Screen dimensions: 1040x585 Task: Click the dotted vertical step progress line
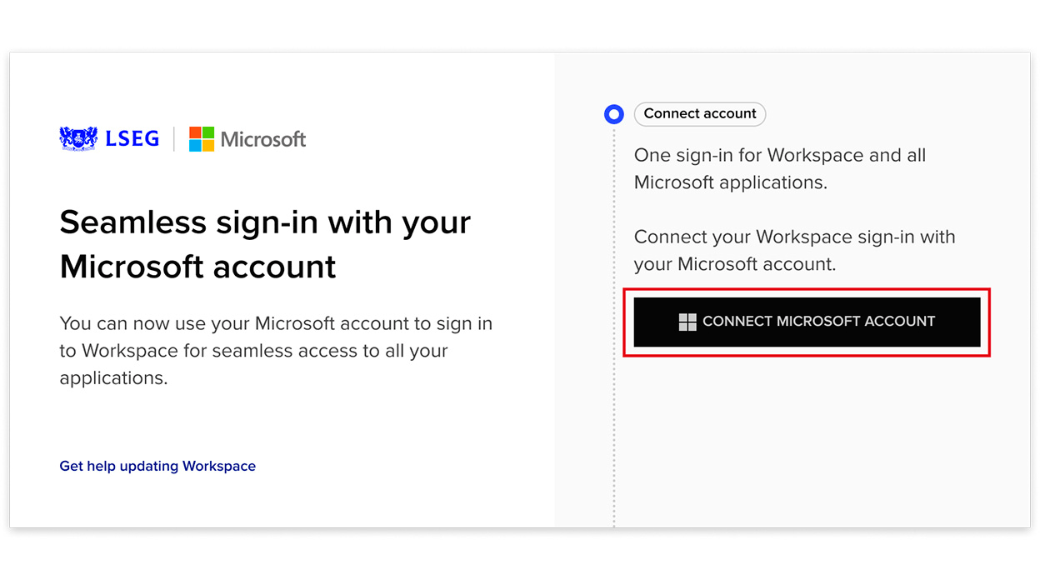(x=614, y=326)
